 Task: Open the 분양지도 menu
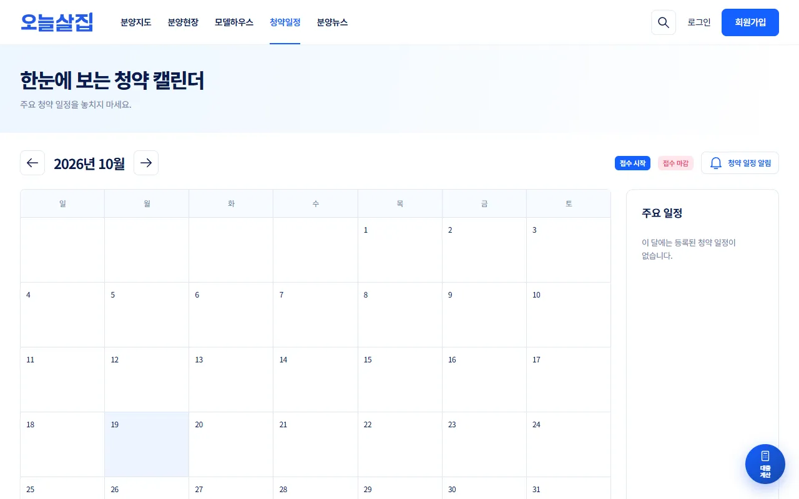[x=136, y=22]
